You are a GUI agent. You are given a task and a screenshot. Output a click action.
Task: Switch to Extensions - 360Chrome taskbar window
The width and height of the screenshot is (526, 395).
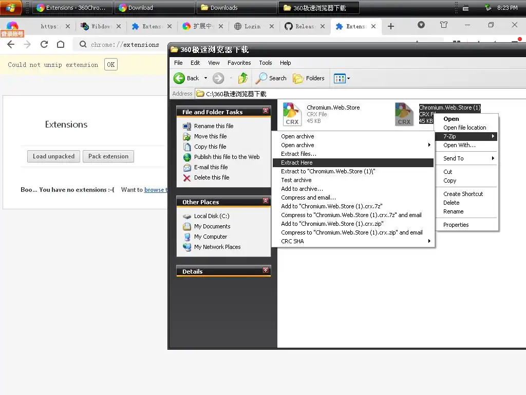[71, 8]
